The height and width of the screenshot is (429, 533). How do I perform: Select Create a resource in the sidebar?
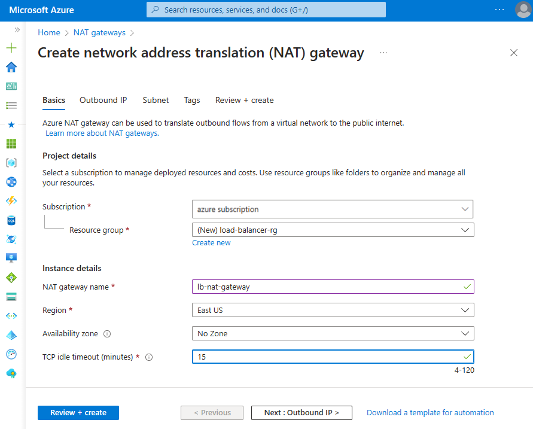pyautogui.click(x=12, y=47)
